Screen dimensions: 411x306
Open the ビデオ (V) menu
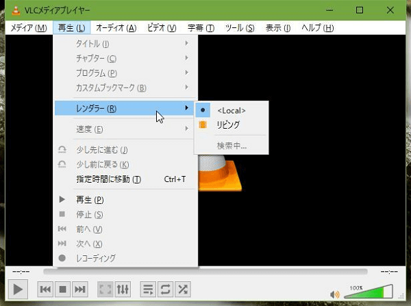click(x=162, y=28)
